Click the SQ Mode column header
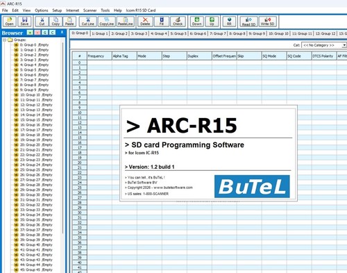 [274, 56]
